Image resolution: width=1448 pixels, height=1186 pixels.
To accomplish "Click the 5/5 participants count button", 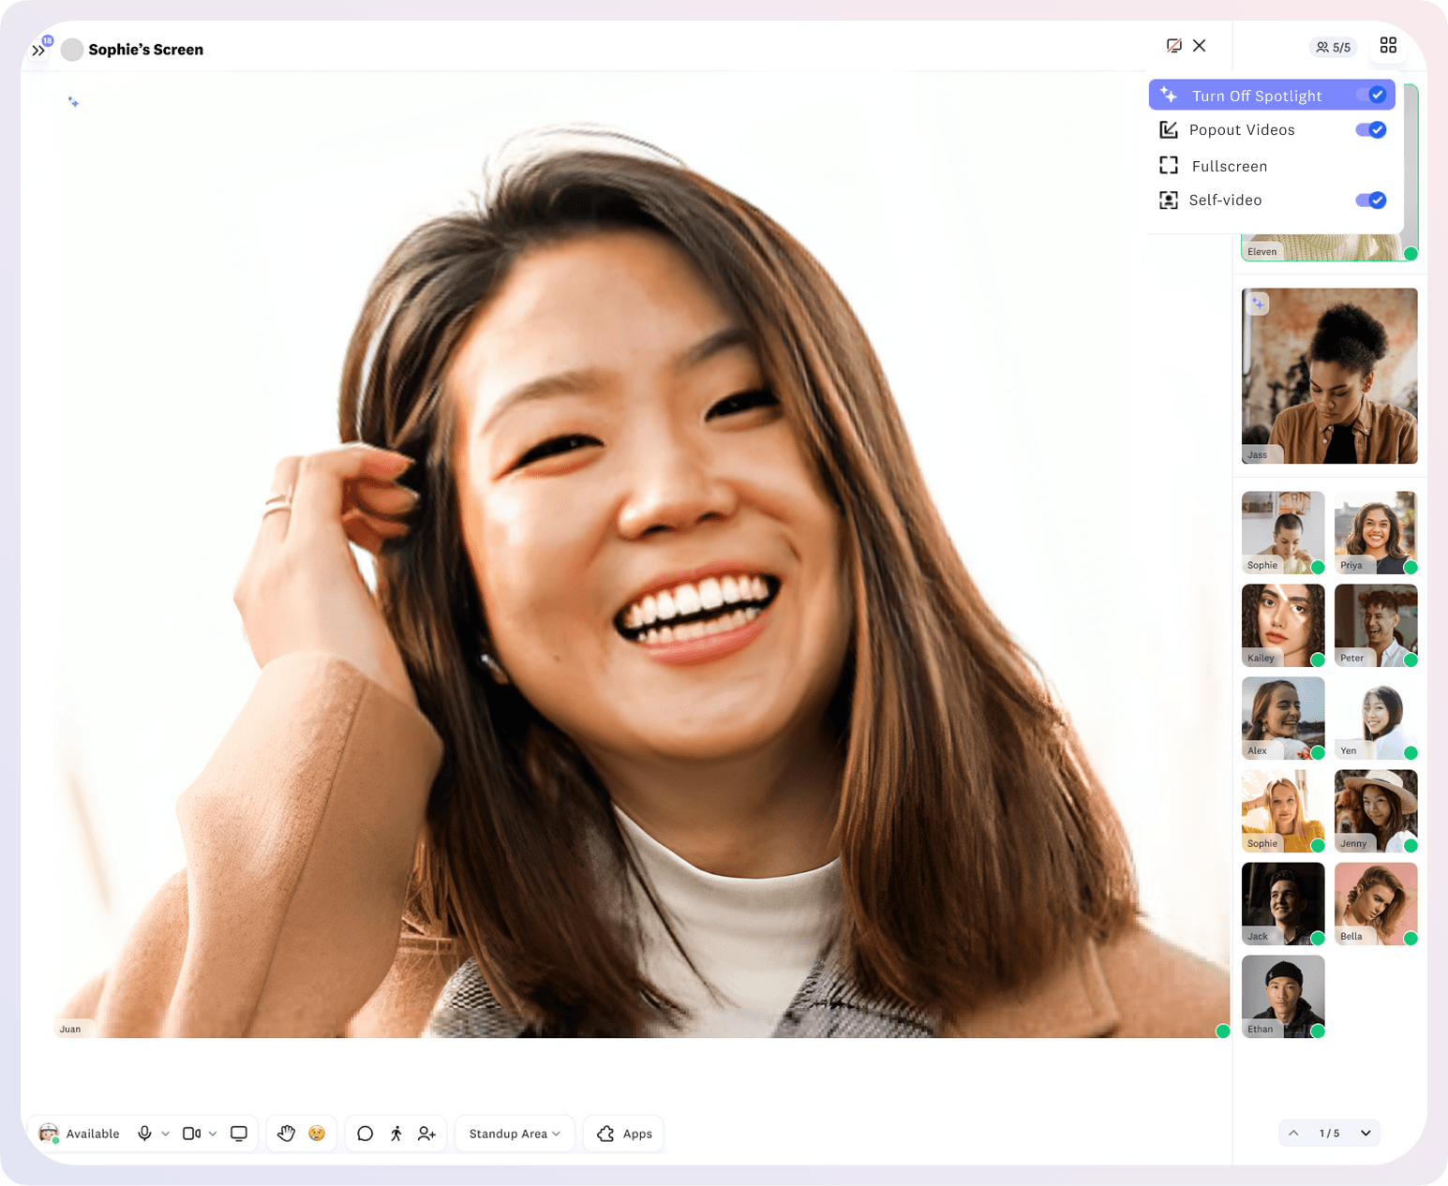I will pyautogui.click(x=1333, y=47).
